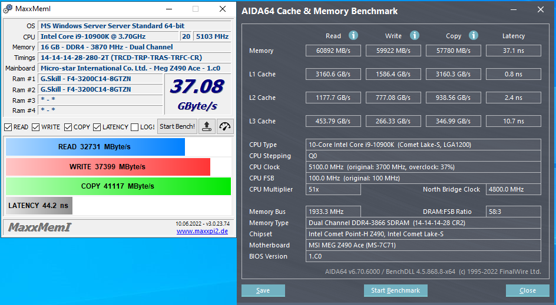
Task: Click the empty Ram #4 field
Action: [100, 110]
